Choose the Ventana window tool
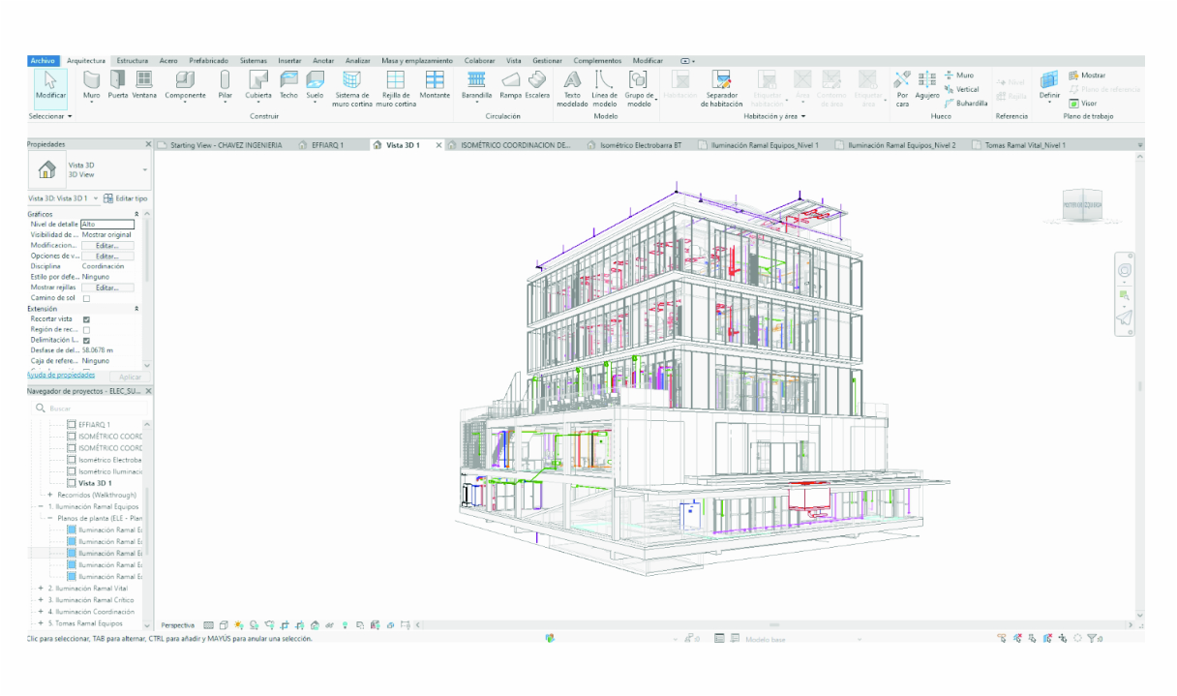The image size is (1177, 696). click(x=144, y=84)
